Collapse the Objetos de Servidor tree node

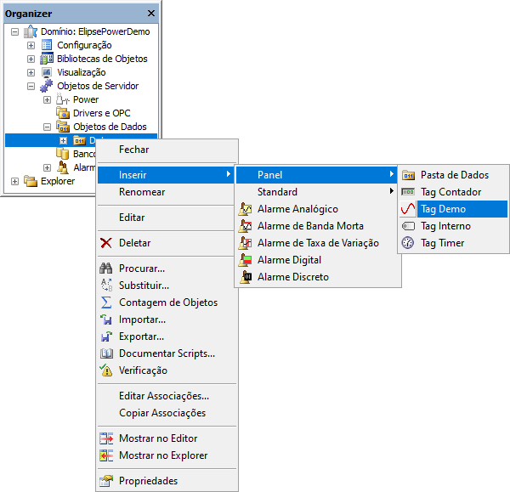tap(31, 86)
